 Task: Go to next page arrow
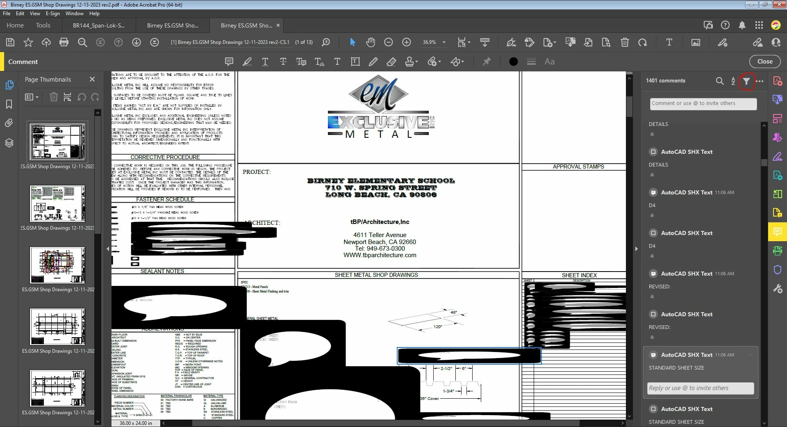click(x=136, y=42)
